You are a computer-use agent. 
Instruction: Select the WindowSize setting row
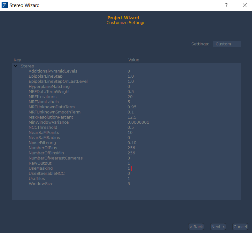point(41,183)
